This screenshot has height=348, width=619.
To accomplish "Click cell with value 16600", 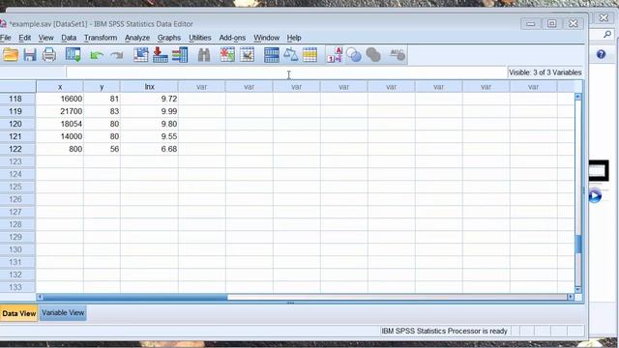I will pos(60,99).
